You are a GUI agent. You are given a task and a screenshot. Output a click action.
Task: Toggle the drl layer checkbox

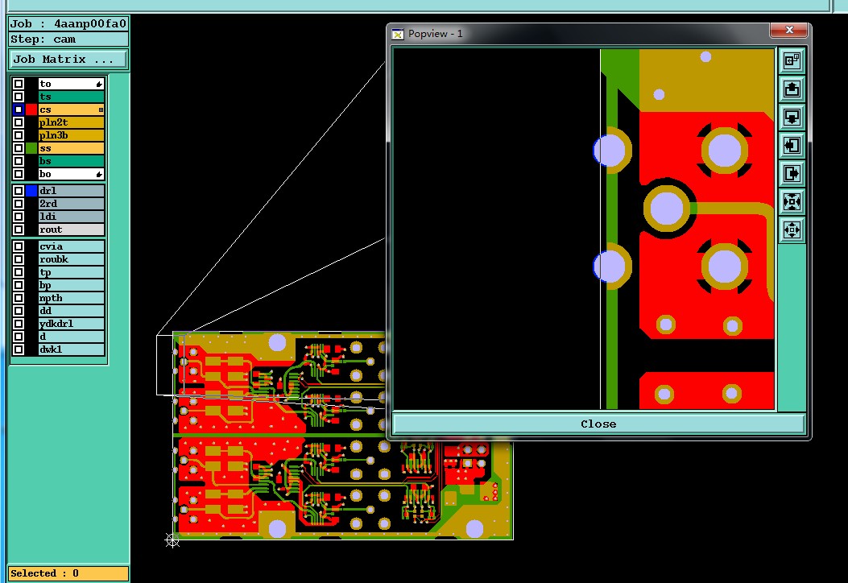tap(19, 191)
